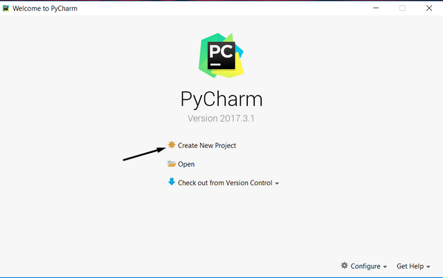
Task: Click the large PyCharm product name text
Action: 221,99
